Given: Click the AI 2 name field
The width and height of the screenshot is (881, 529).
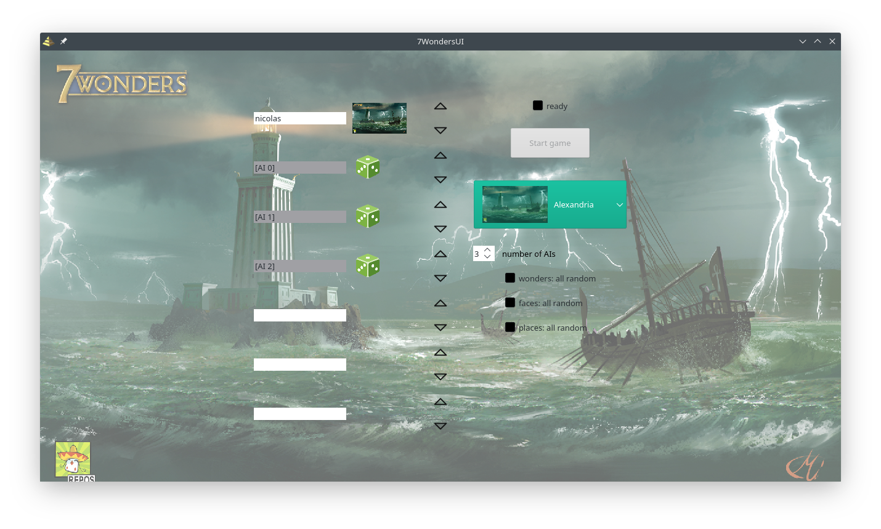Looking at the screenshot, I should (300, 266).
